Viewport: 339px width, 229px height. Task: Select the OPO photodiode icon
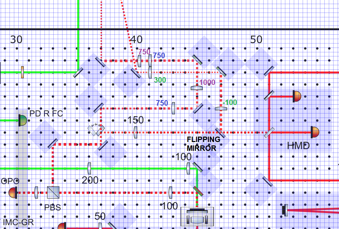tap(13, 192)
